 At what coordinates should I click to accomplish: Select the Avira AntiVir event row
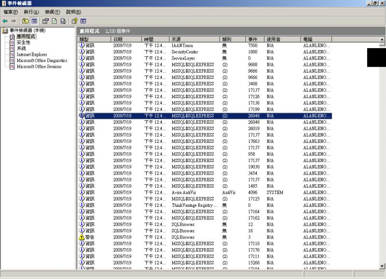pos(183,192)
